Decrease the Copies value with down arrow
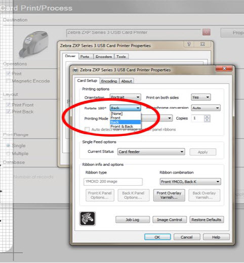 point(207,120)
